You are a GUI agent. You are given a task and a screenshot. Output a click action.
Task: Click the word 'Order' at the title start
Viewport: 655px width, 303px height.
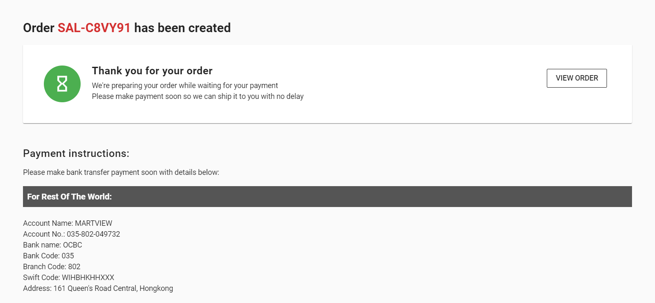39,28
